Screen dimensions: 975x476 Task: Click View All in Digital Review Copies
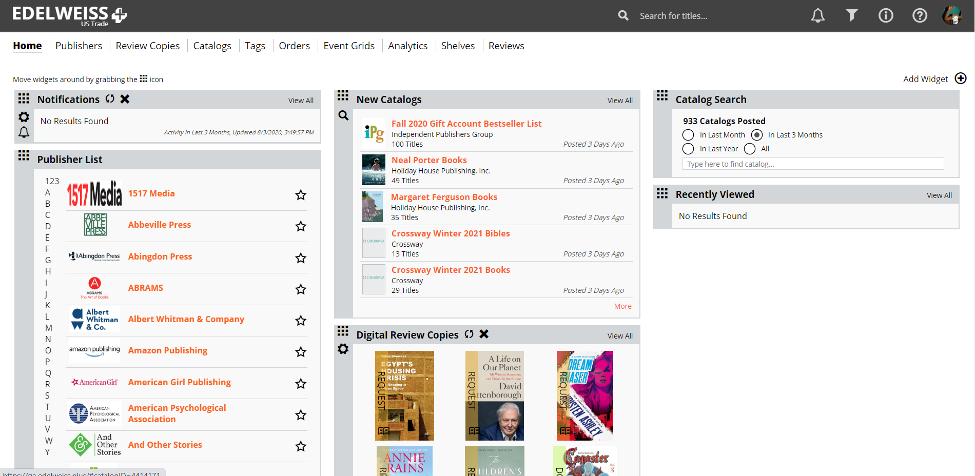point(620,336)
